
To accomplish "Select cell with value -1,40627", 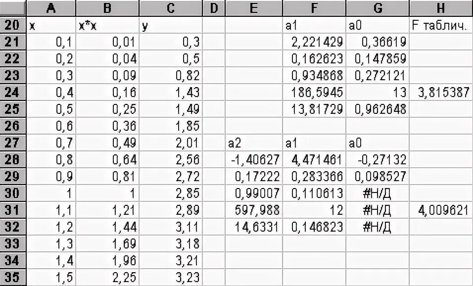I will click(x=254, y=160).
